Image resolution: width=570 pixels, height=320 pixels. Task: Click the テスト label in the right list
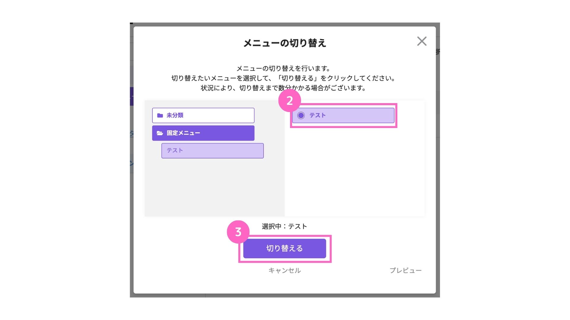[318, 115]
